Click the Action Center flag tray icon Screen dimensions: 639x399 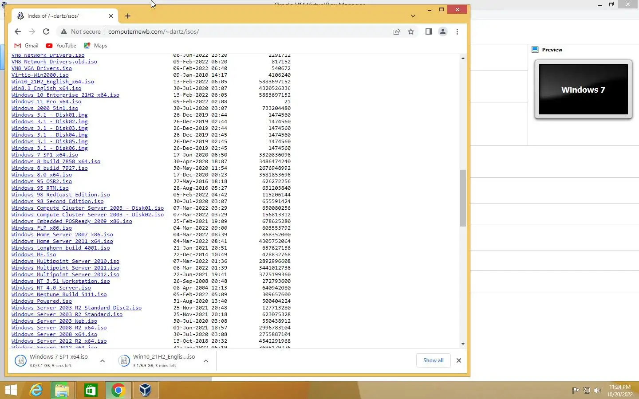[x=576, y=391]
